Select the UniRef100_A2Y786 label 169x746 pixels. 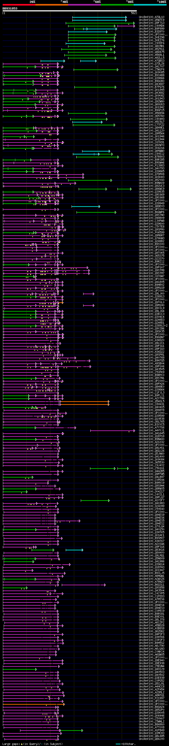click(x=152, y=398)
